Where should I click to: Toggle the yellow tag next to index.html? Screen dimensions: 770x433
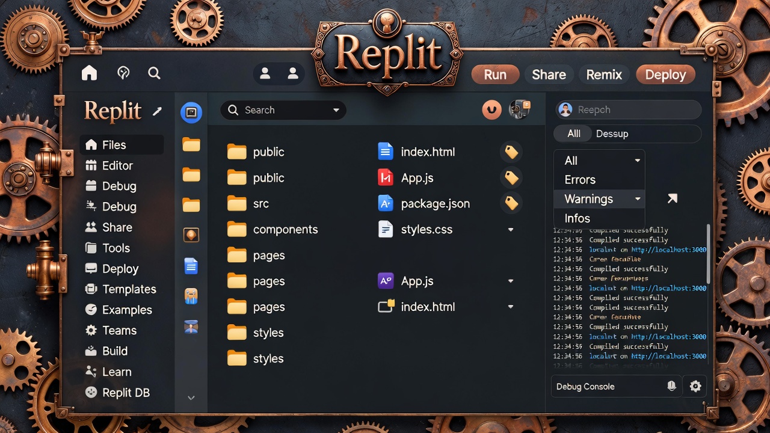511,152
